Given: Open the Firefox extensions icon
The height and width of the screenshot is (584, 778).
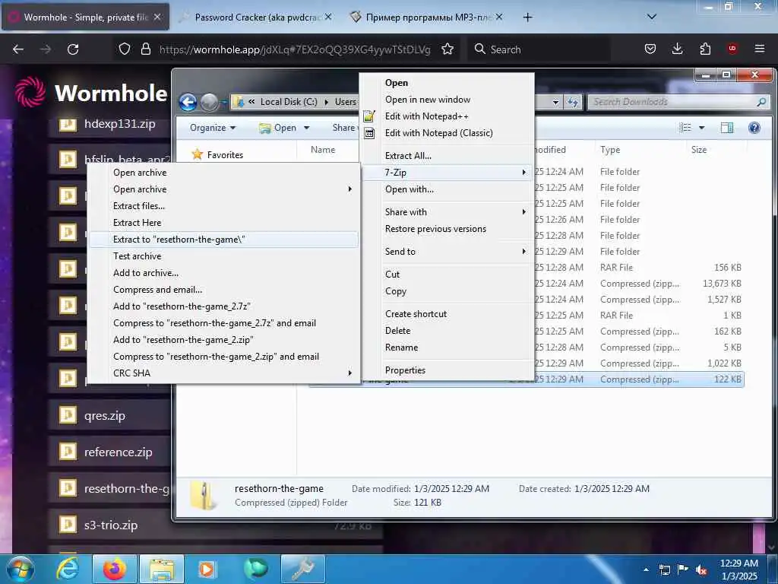Looking at the screenshot, I should pos(705,49).
